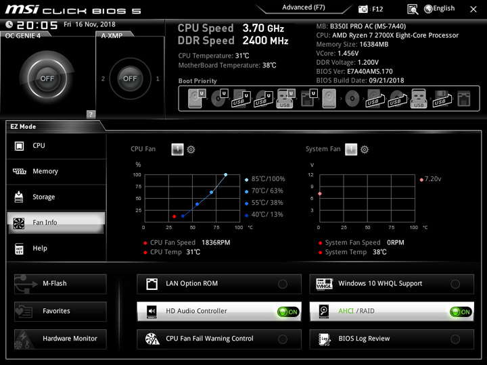Viewport: 487px width, 365px height.
Task: Open the Memory section
Action: pyautogui.click(x=56, y=172)
